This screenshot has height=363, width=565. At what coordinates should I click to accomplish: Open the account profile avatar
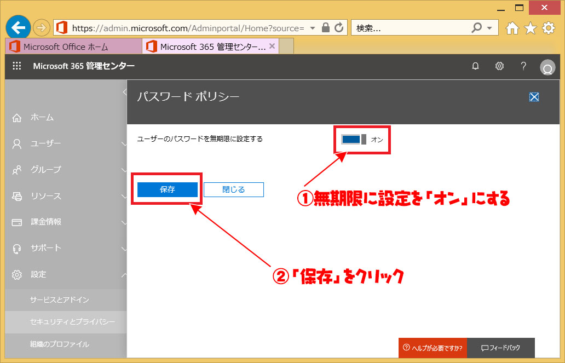coord(547,67)
